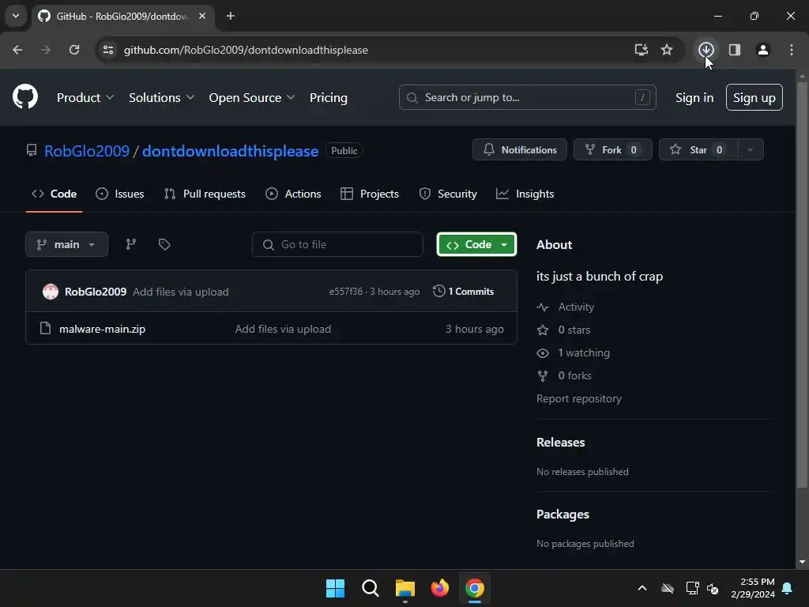The width and height of the screenshot is (809, 607).
Task: Close the GitHub browser tab
Action: (x=202, y=16)
